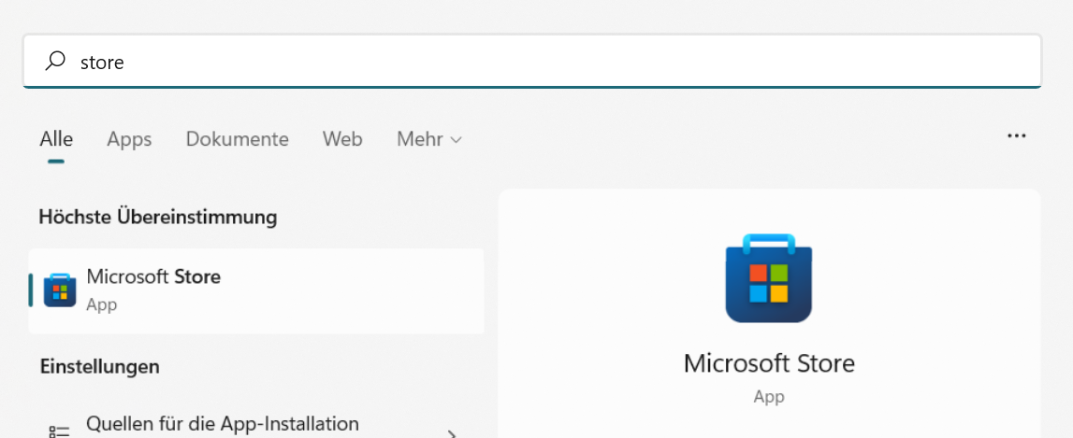Click the magnifier icon in search box
This screenshot has height=438, width=1073.
55,61
